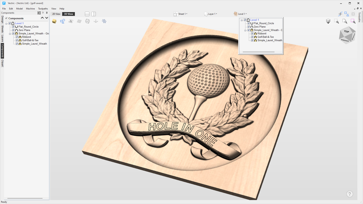The image size is (363, 204).
Task: Select the material color shading cube icon
Action: pyautogui.click(x=54, y=21)
